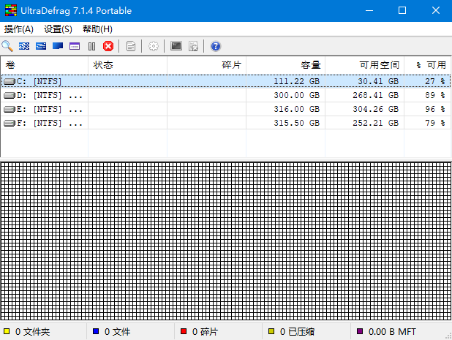Click the 315.50 GB capacity cell

coord(297,123)
